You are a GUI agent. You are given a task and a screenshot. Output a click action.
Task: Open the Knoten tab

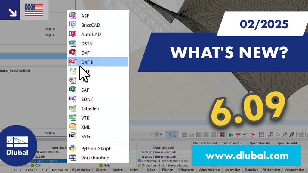click(118, 170)
